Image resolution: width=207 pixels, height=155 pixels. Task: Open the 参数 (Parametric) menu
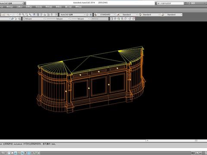pos(59,7)
